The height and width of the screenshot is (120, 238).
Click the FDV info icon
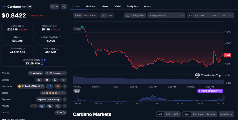point(20,37)
